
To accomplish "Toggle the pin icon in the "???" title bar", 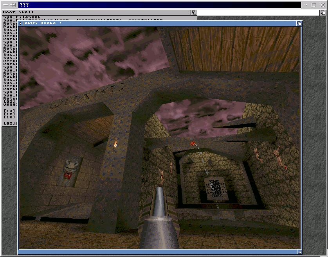I will (13, 5).
